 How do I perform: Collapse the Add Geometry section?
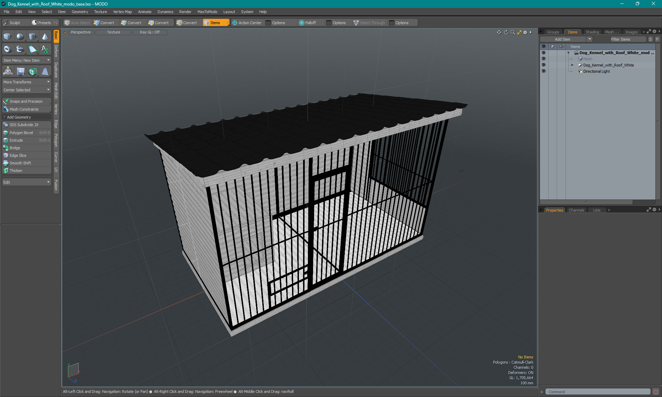(4, 117)
